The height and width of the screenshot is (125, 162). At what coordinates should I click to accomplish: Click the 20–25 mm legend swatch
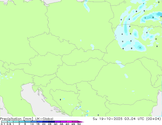click(x=45, y=122)
